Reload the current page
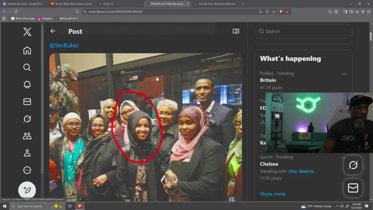The width and height of the screenshot is (373, 210). 16,12
